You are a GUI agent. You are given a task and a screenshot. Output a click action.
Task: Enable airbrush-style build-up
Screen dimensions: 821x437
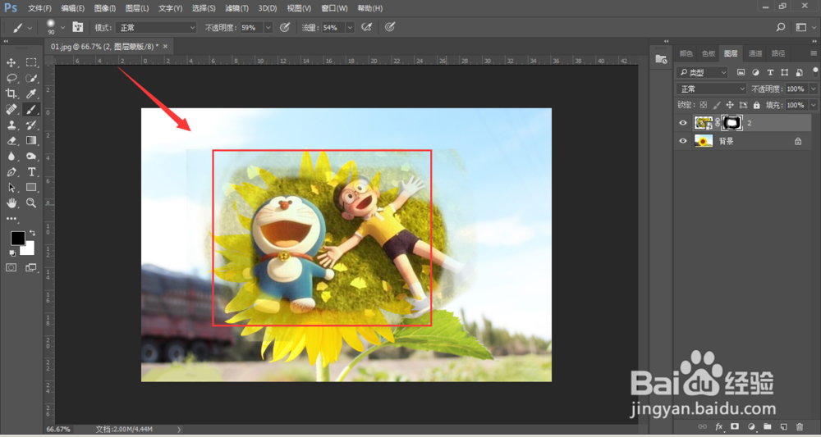(366, 27)
